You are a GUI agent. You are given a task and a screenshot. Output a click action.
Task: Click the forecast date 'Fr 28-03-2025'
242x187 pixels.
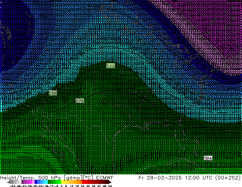[160, 178]
